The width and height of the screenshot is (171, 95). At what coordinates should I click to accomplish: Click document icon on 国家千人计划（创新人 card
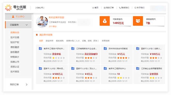tap(138, 49)
